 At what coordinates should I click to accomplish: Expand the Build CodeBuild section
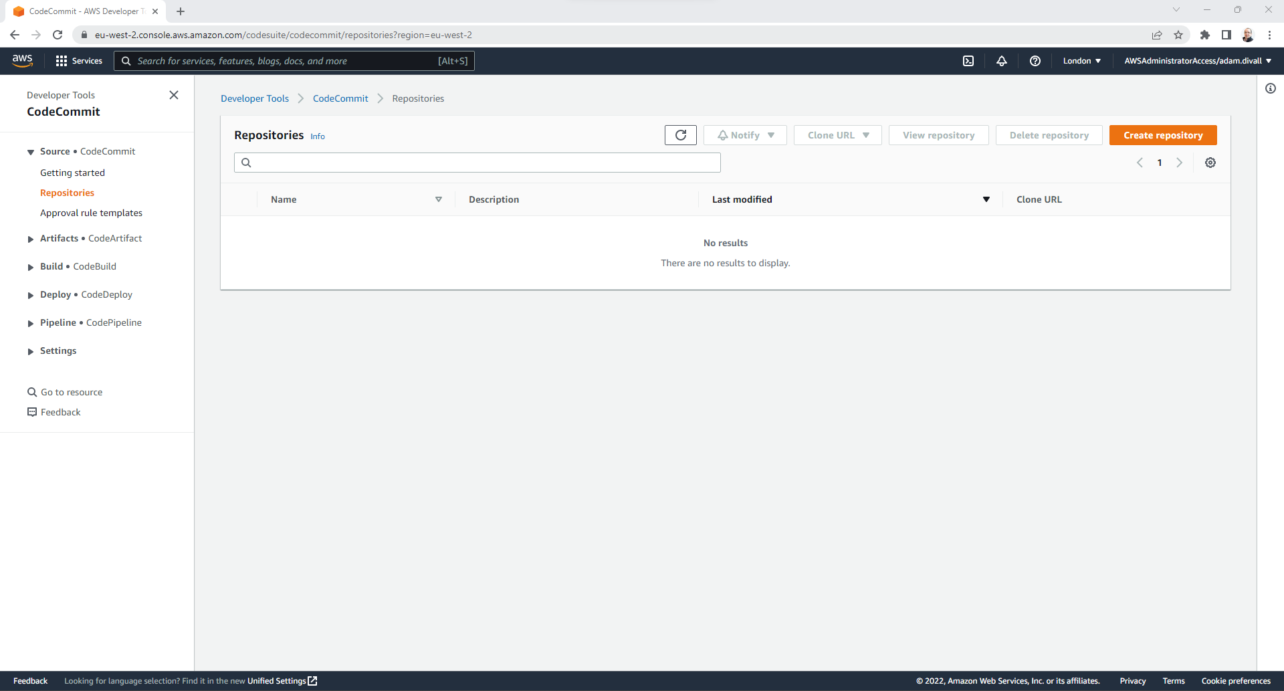click(x=30, y=267)
